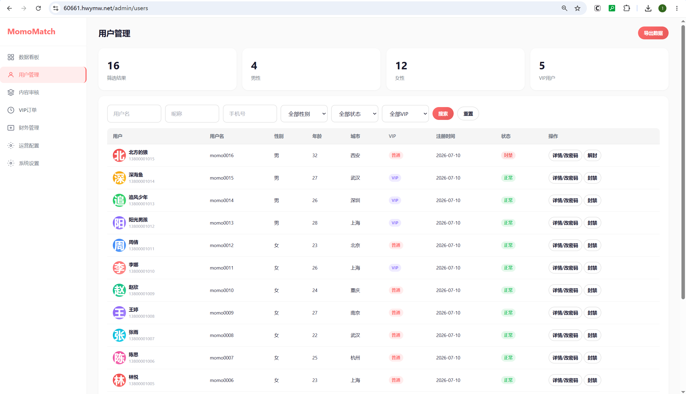Click the 搜索 search button
The width and height of the screenshot is (686, 394).
click(x=443, y=114)
